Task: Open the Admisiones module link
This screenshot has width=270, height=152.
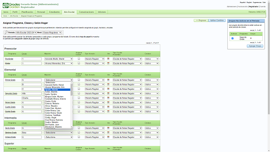Action: click(x=232, y=7)
